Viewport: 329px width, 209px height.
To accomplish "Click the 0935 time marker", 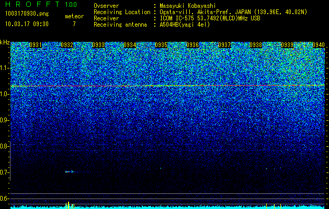I will pos(161,45).
